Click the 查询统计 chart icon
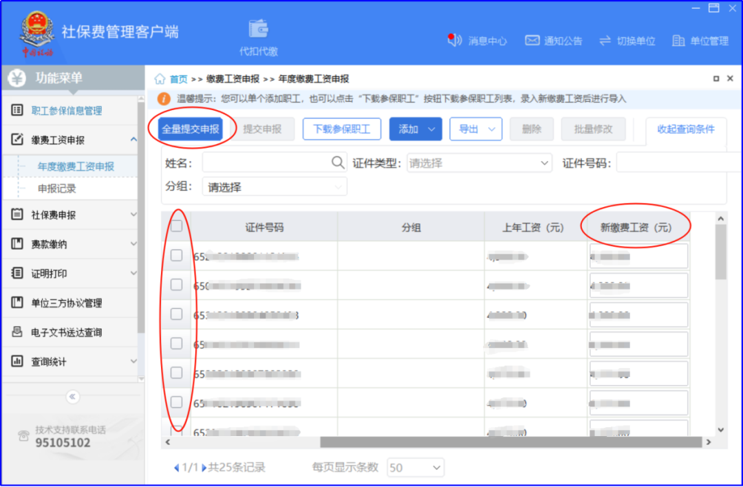Viewport: 743px width, 487px height. 17,361
